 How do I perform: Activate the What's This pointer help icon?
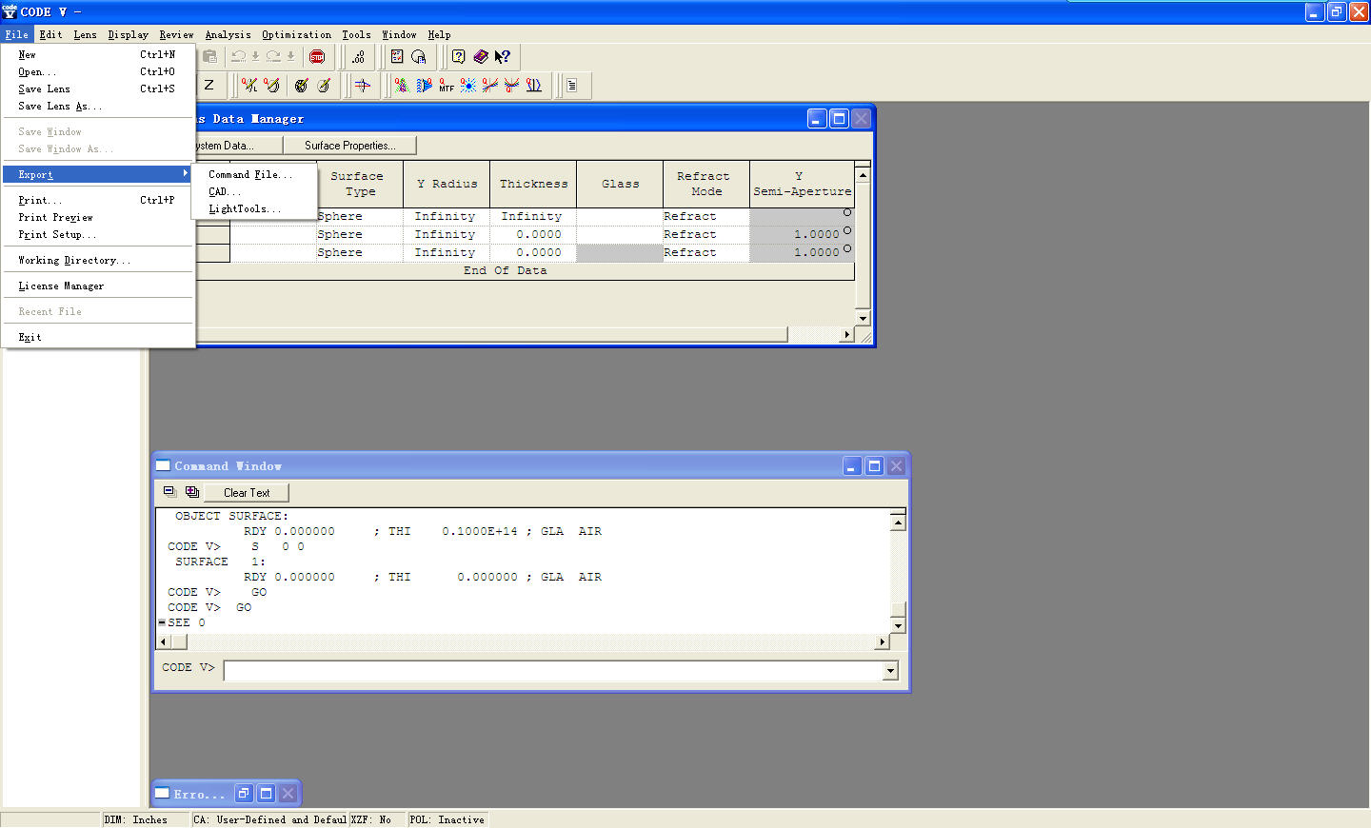[503, 57]
